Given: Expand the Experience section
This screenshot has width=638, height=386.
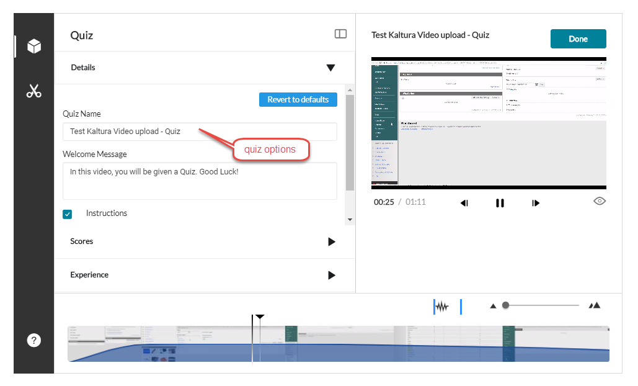Looking at the screenshot, I should tap(331, 276).
